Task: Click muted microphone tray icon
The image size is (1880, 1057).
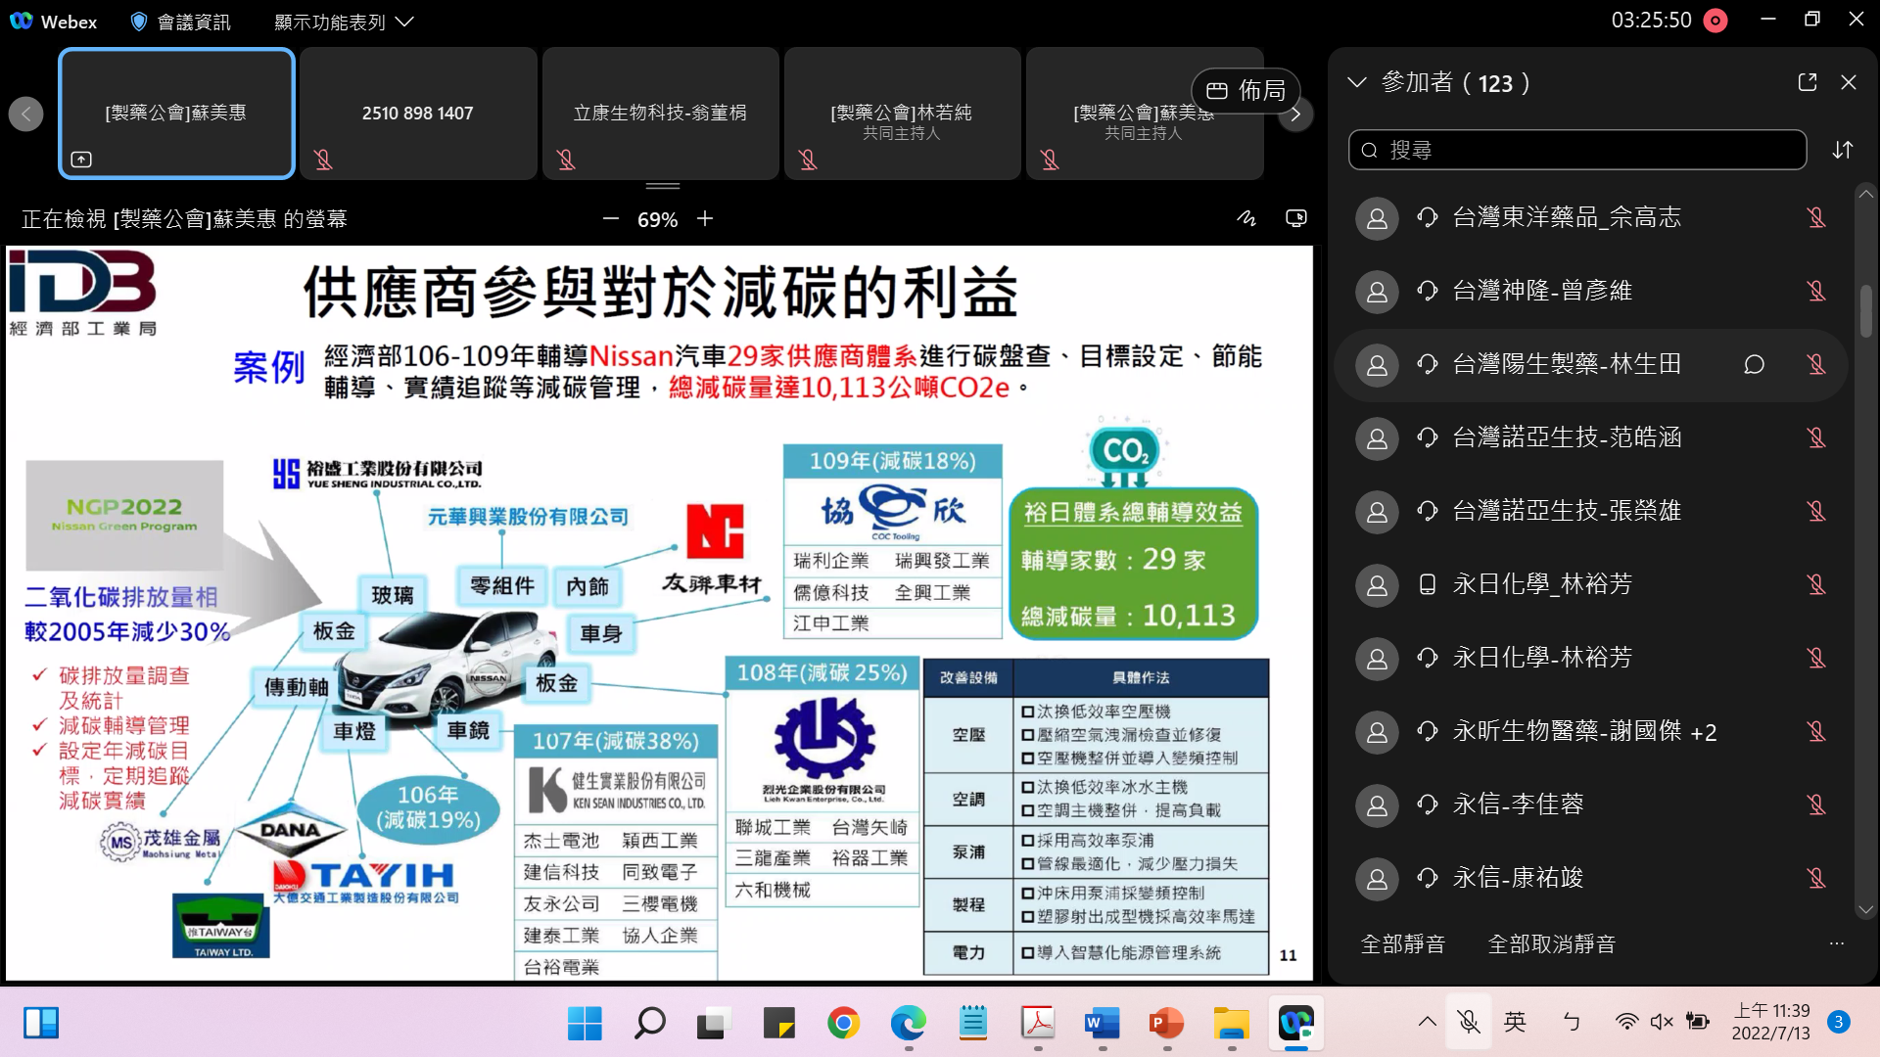Action: [x=1468, y=1022]
